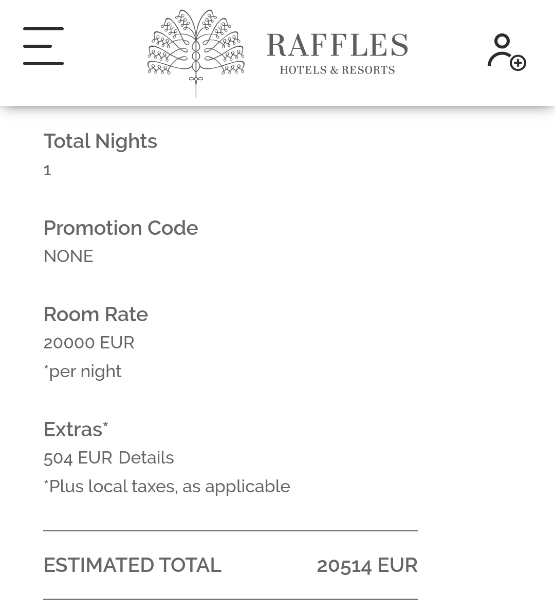Select the 20000 EUR room rate
Screen dimensions: 555x611
coord(89,342)
